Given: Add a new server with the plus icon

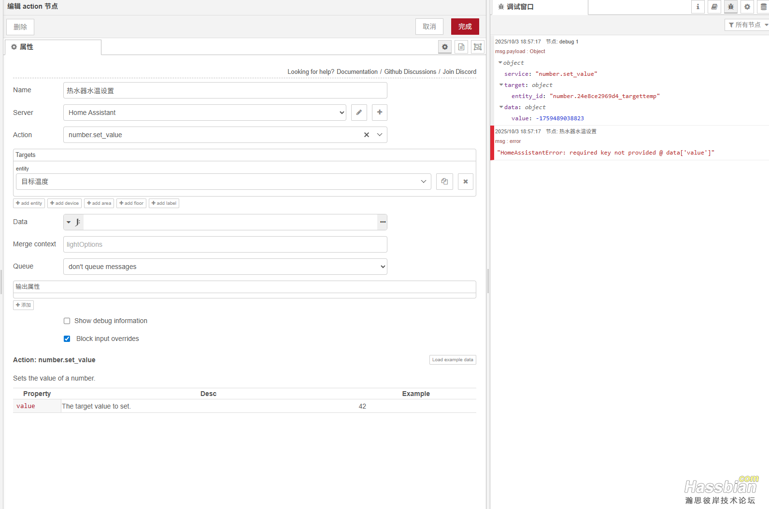Looking at the screenshot, I should [380, 113].
